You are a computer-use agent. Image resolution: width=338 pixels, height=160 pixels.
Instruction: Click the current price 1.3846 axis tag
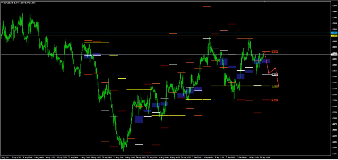(334, 54)
